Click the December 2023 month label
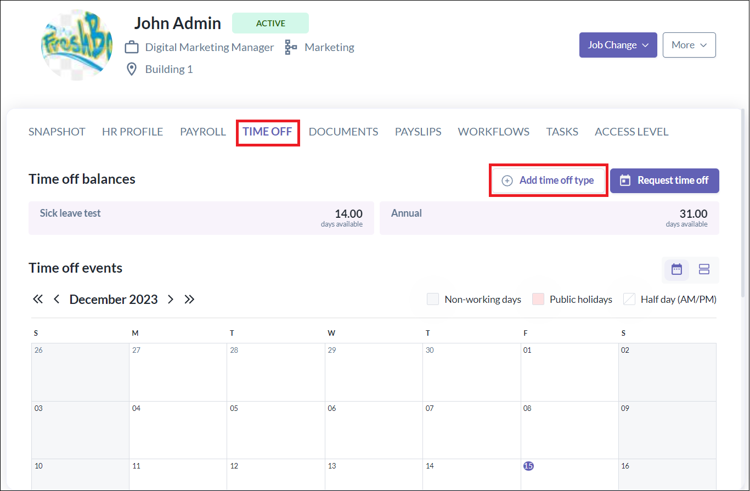 [114, 300]
